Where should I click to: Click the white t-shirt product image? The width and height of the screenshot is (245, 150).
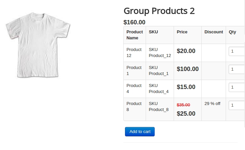tap(38, 45)
